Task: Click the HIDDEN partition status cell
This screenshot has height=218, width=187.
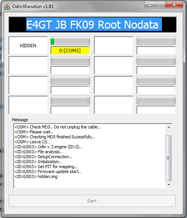Action: pos(28,46)
